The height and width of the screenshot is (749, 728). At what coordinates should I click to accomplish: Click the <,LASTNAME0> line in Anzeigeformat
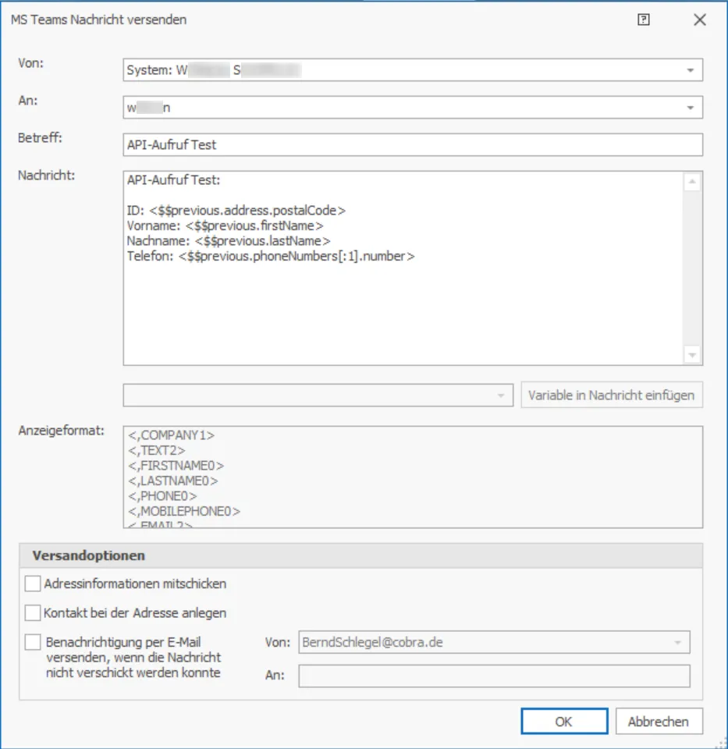[173, 481]
